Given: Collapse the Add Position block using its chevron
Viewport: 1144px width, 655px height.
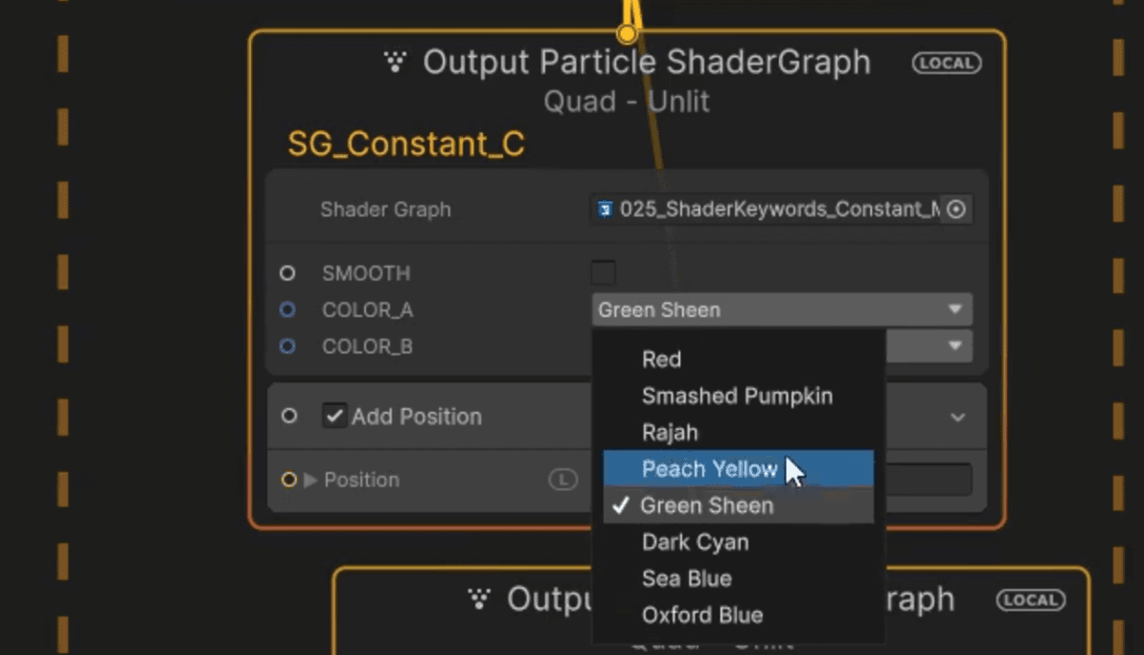Looking at the screenshot, I should [x=957, y=417].
